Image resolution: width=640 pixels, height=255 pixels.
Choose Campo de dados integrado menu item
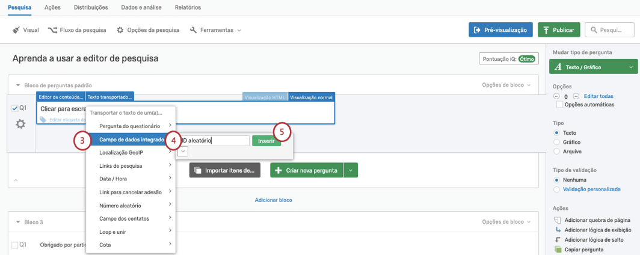pyautogui.click(x=131, y=139)
